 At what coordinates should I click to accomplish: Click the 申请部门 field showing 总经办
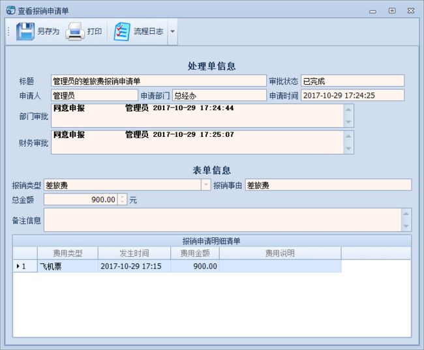coord(219,95)
